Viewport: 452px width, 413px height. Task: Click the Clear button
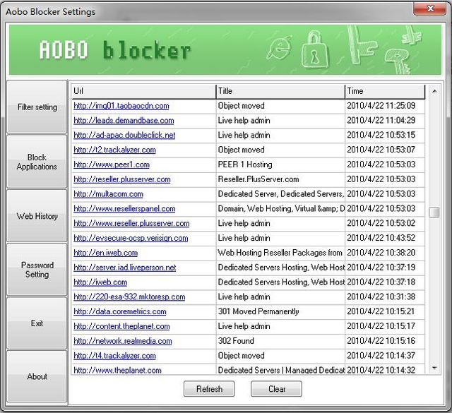[x=276, y=389]
